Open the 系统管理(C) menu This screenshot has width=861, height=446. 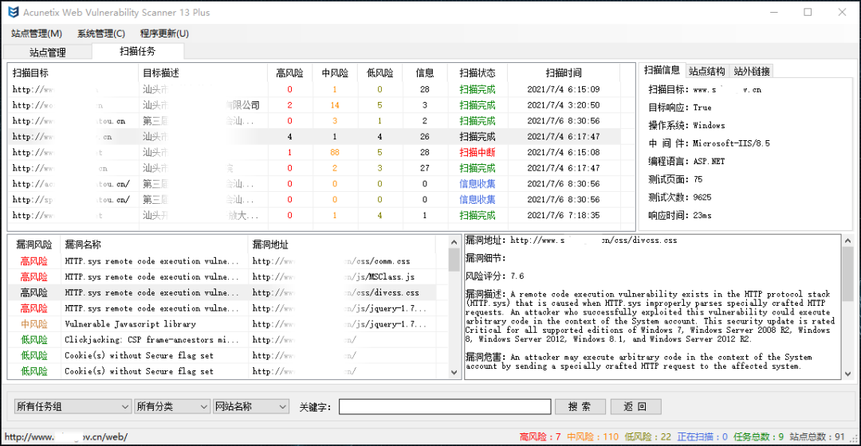pos(101,33)
